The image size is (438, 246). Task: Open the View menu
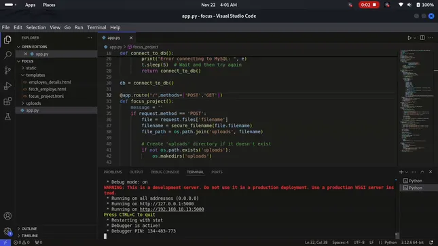pos(55,27)
